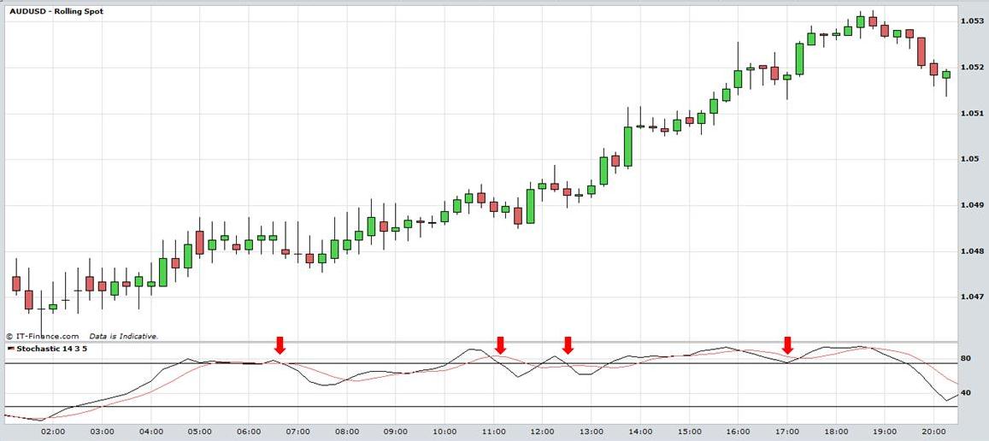Click the 10:00 time axis label
The height and width of the screenshot is (441, 989).
[x=444, y=432]
